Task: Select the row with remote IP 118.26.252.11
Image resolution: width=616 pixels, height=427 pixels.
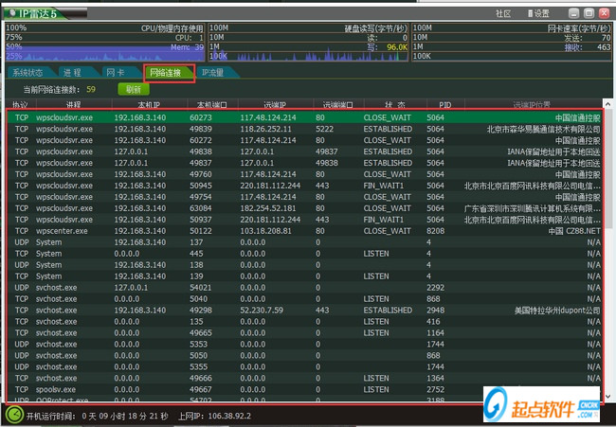Action: [x=304, y=129]
